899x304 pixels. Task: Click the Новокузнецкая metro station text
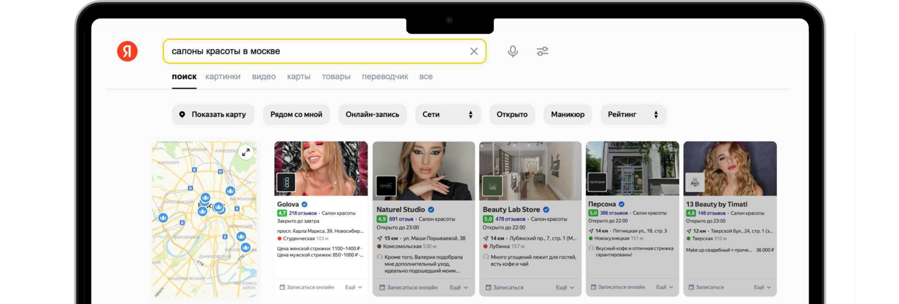pyautogui.click(x=612, y=239)
